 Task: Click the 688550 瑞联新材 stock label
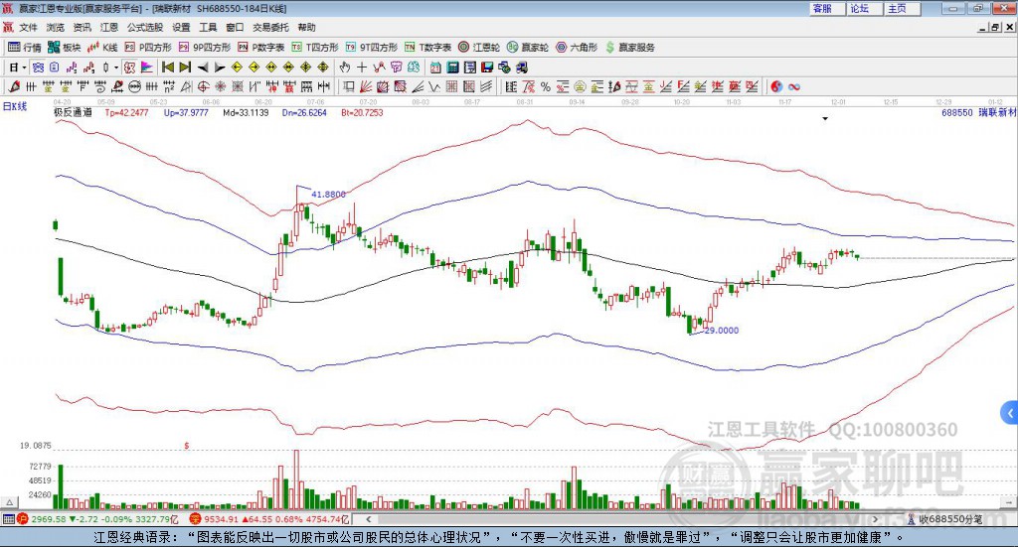(978, 112)
